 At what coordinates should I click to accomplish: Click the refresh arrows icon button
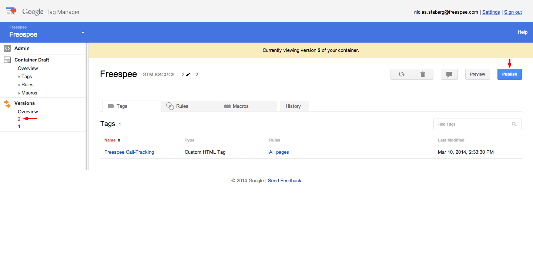coord(401,74)
